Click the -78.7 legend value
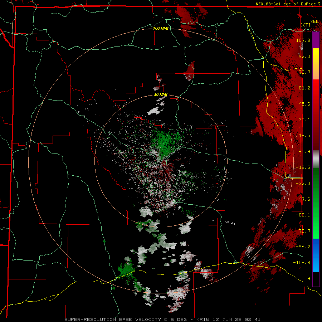The height and width of the screenshot is (322, 322). tap(303, 231)
